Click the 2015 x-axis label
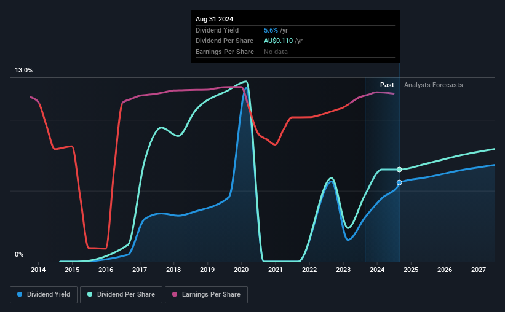 tap(72, 270)
